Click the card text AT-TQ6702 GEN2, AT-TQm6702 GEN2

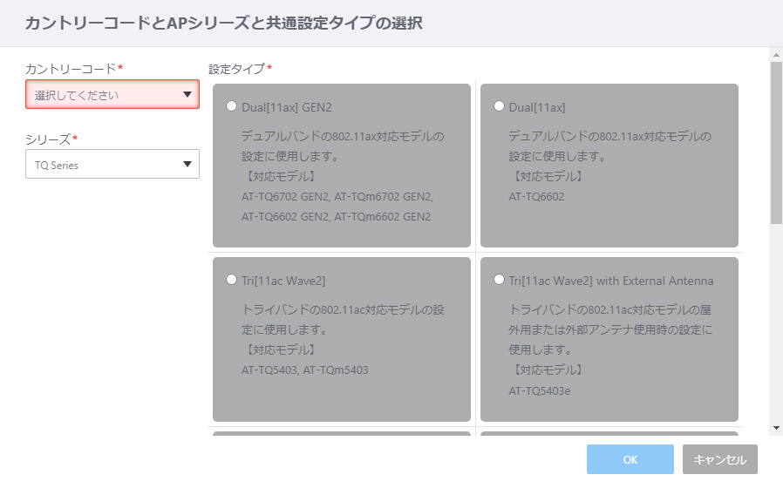point(337,197)
